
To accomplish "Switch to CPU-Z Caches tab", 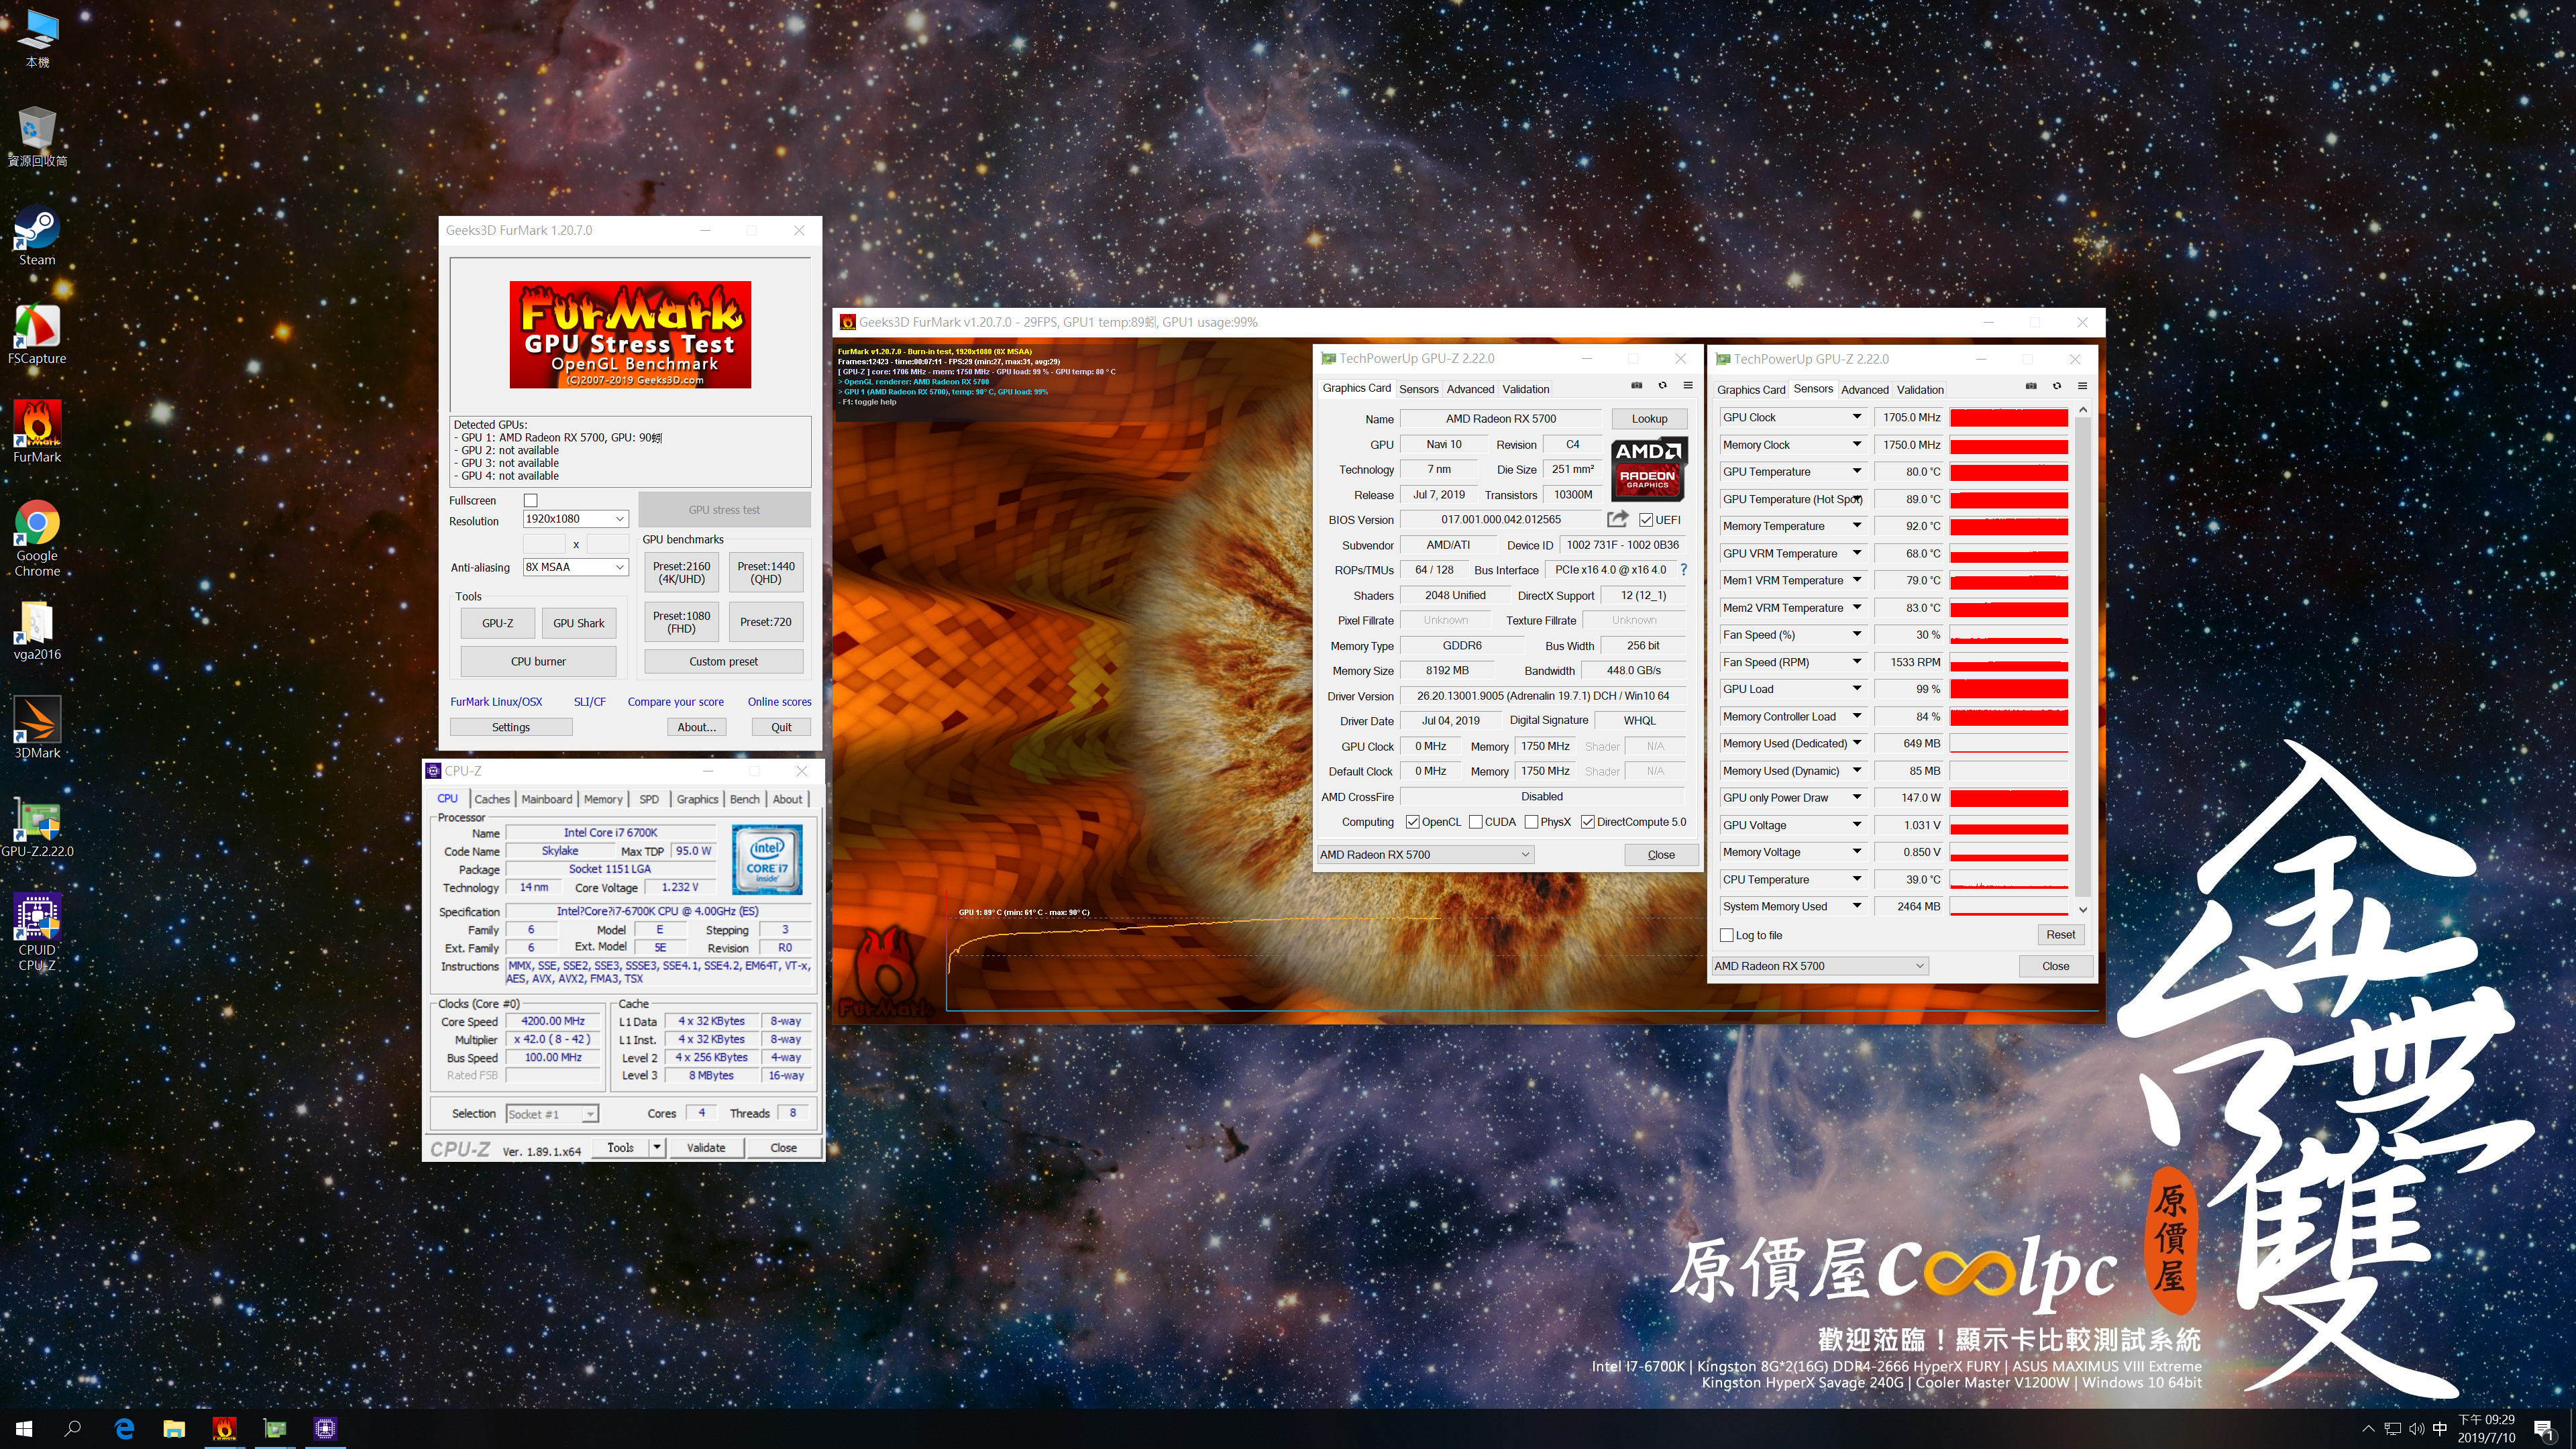I will [492, 799].
